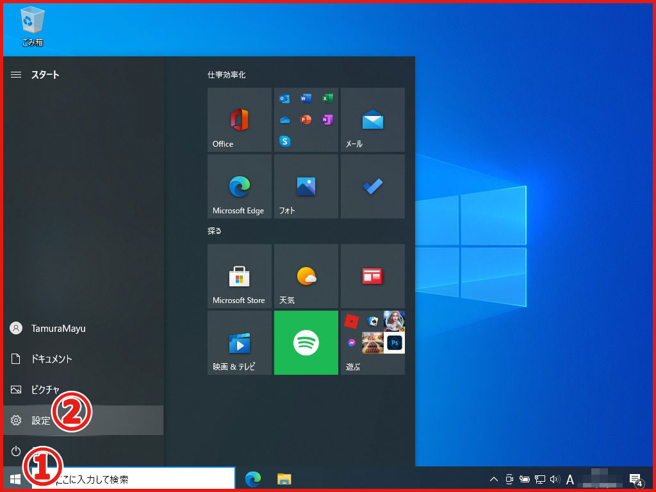The width and height of the screenshot is (656, 492).
Task: Open the To Do checkmark tile
Action: pyautogui.click(x=373, y=186)
